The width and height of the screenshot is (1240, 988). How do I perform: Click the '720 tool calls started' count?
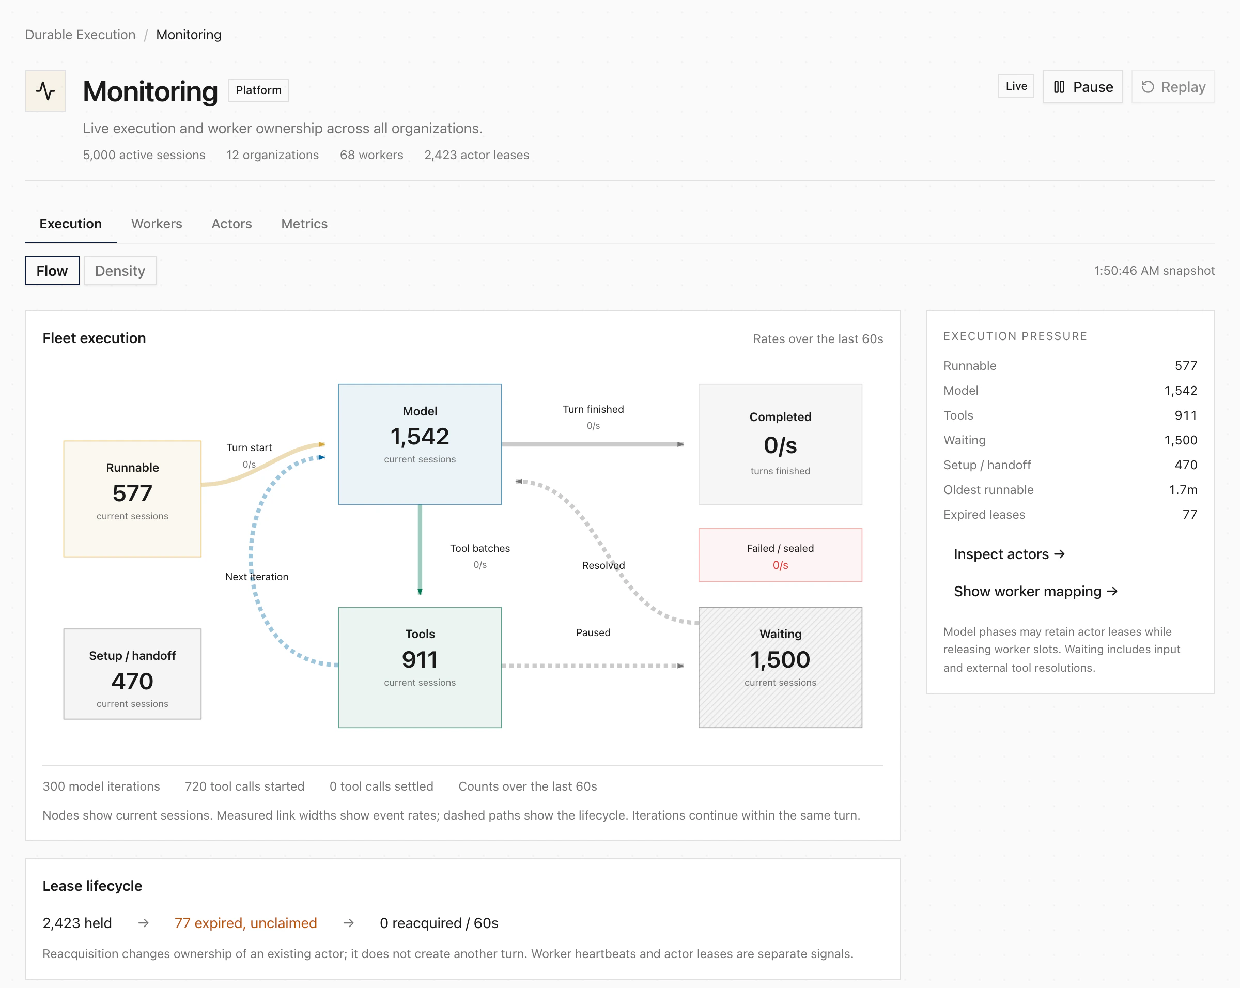(x=244, y=786)
